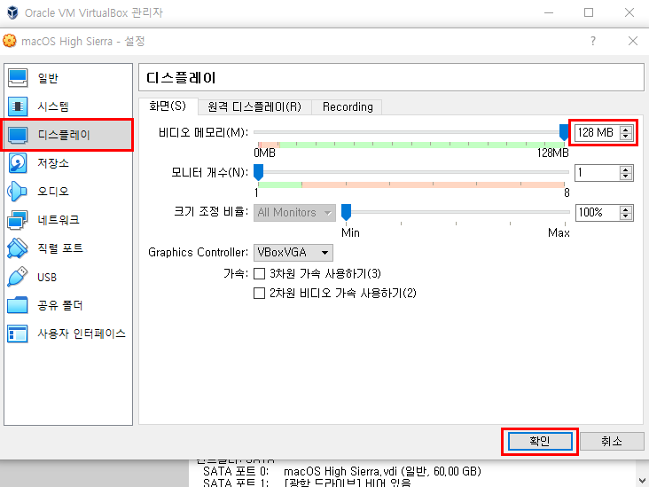Select the 일반 label in sidebar
This screenshot has height=487, width=649.
coord(48,78)
